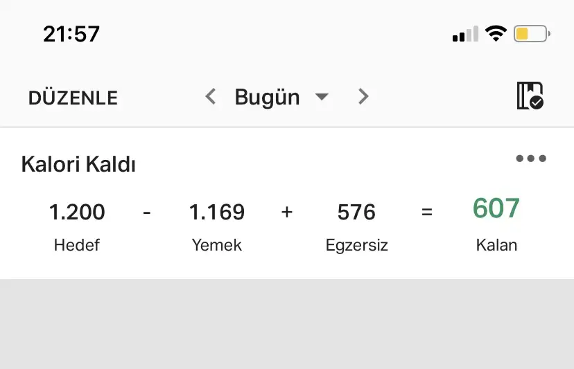
Task: Tap the Wi-Fi status icon
Action: point(496,33)
